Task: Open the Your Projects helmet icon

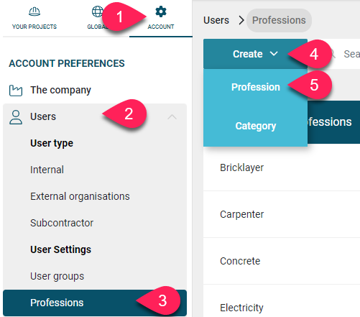Action: point(34,12)
